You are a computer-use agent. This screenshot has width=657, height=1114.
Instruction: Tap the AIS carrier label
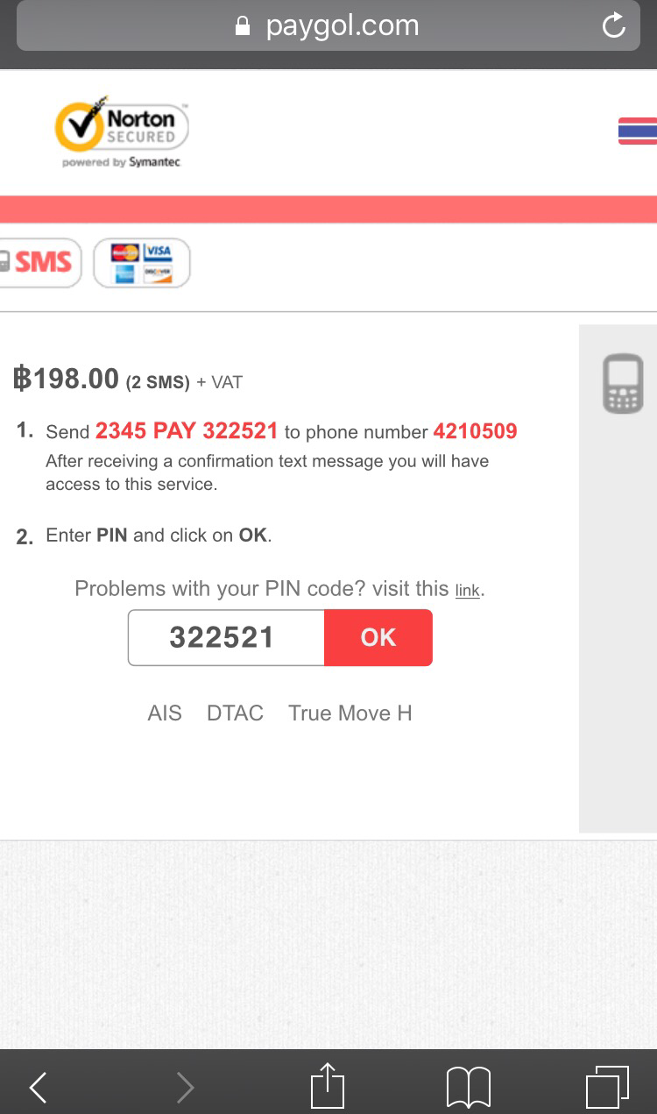[x=165, y=713]
